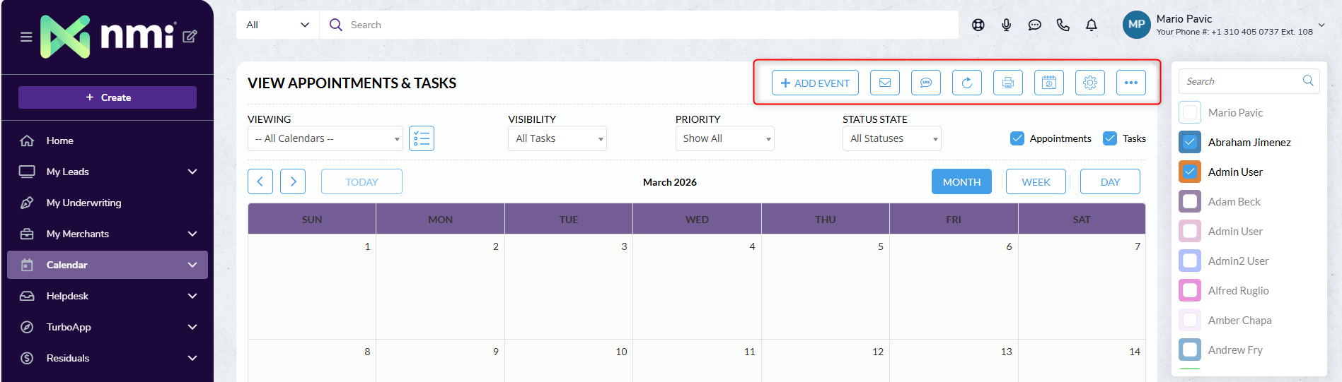Open calendar settings gear icon
The width and height of the screenshot is (1342, 382).
1089,83
